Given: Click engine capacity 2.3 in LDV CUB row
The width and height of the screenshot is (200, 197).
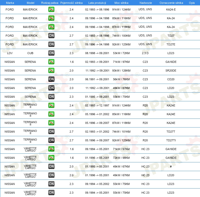Looking at the screenshot, I should click(71, 53).
